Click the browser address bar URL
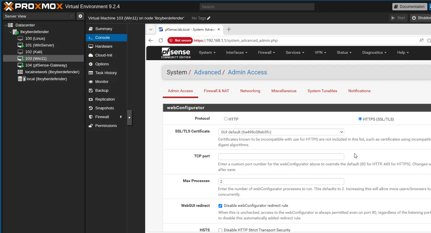 click(x=236, y=40)
